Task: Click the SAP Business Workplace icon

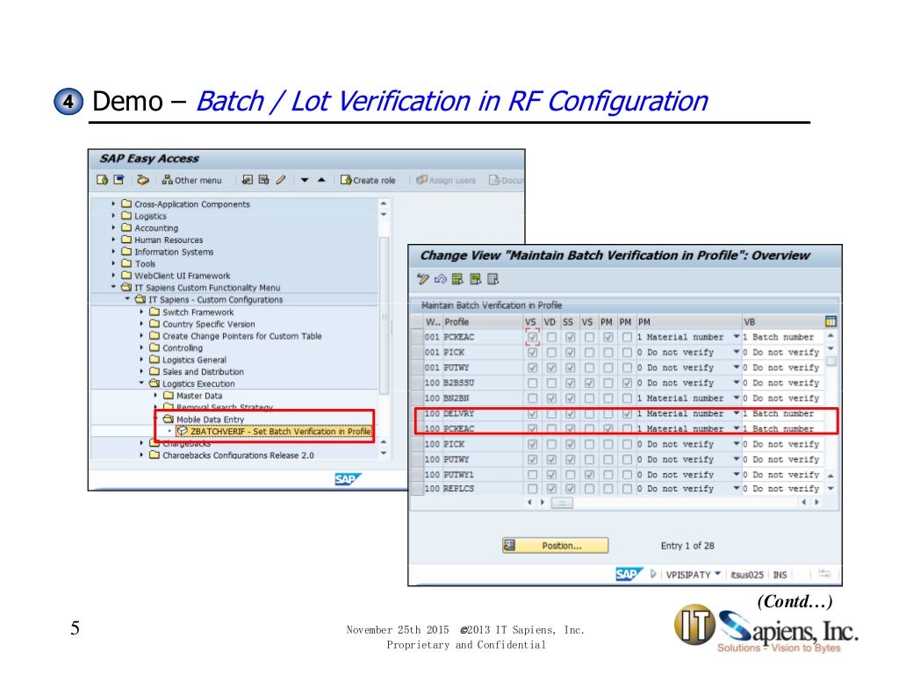Action: tap(143, 180)
